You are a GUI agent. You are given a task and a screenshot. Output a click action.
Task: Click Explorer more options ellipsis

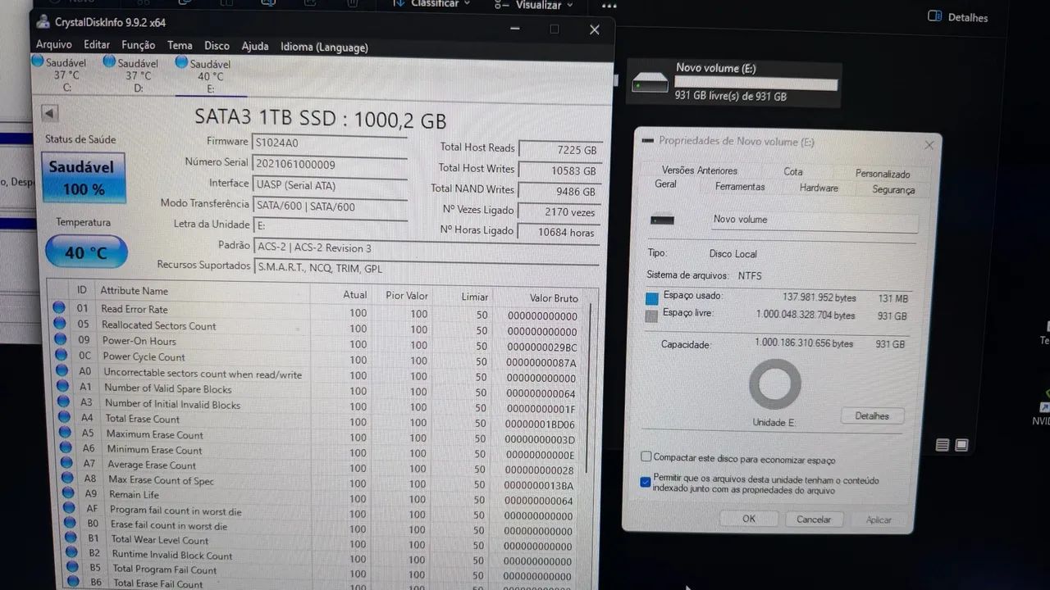click(609, 6)
